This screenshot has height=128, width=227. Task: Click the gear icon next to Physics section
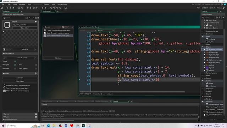[x=36, y=117]
